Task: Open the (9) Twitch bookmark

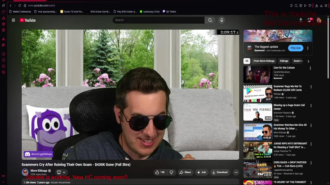Action: coord(169,12)
